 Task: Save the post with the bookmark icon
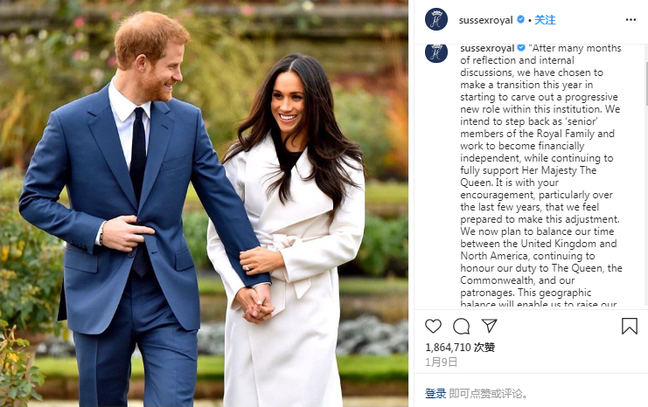coord(630,326)
